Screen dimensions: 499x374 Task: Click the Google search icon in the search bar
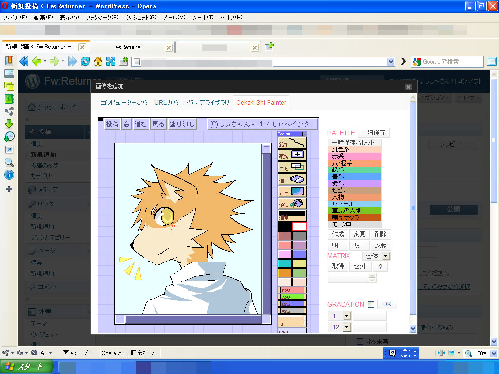[x=416, y=62]
